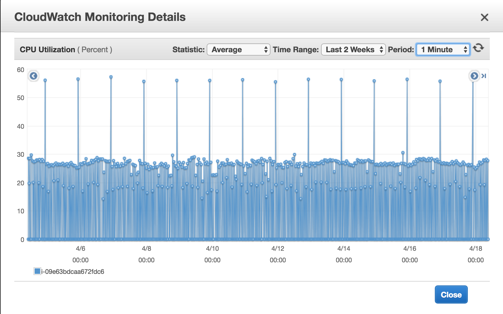Image resolution: width=503 pixels, height=314 pixels.
Task: Click the Period: label
Action: tap(401, 49)
